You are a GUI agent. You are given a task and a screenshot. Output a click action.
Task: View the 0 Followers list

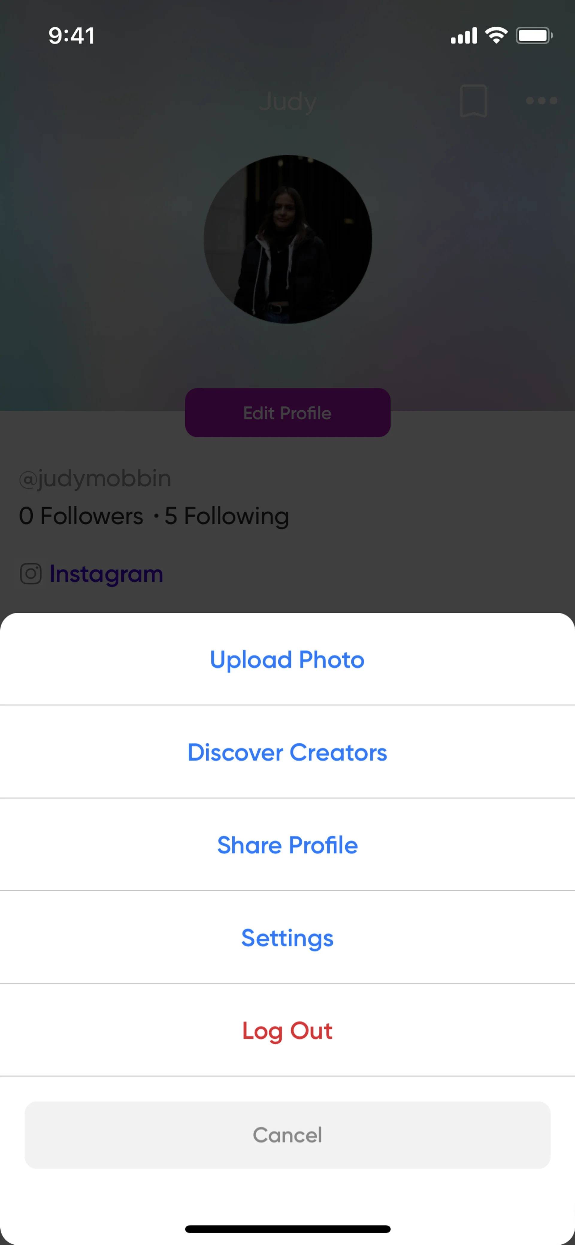point(81,516)
